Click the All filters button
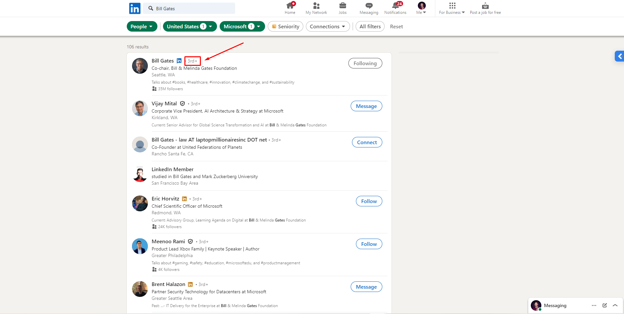624x314 pixels. point(370,26)
